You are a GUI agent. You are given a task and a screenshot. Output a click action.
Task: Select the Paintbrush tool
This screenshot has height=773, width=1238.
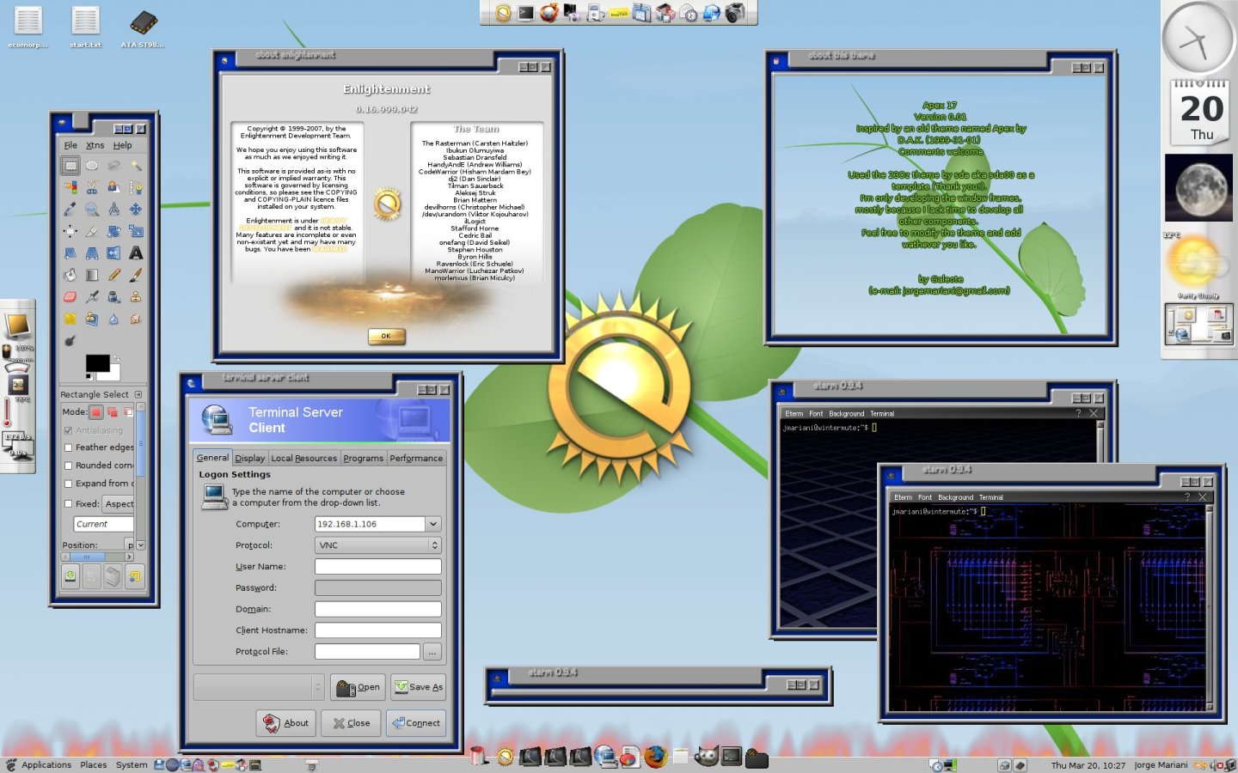[x=136, y=275]
